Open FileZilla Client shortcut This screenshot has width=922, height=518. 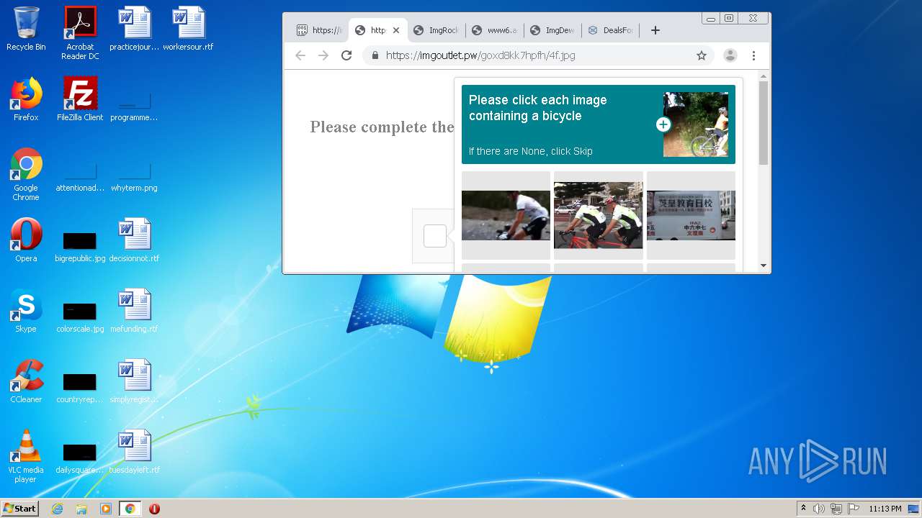pyautogui.click(x=80, y=99)
